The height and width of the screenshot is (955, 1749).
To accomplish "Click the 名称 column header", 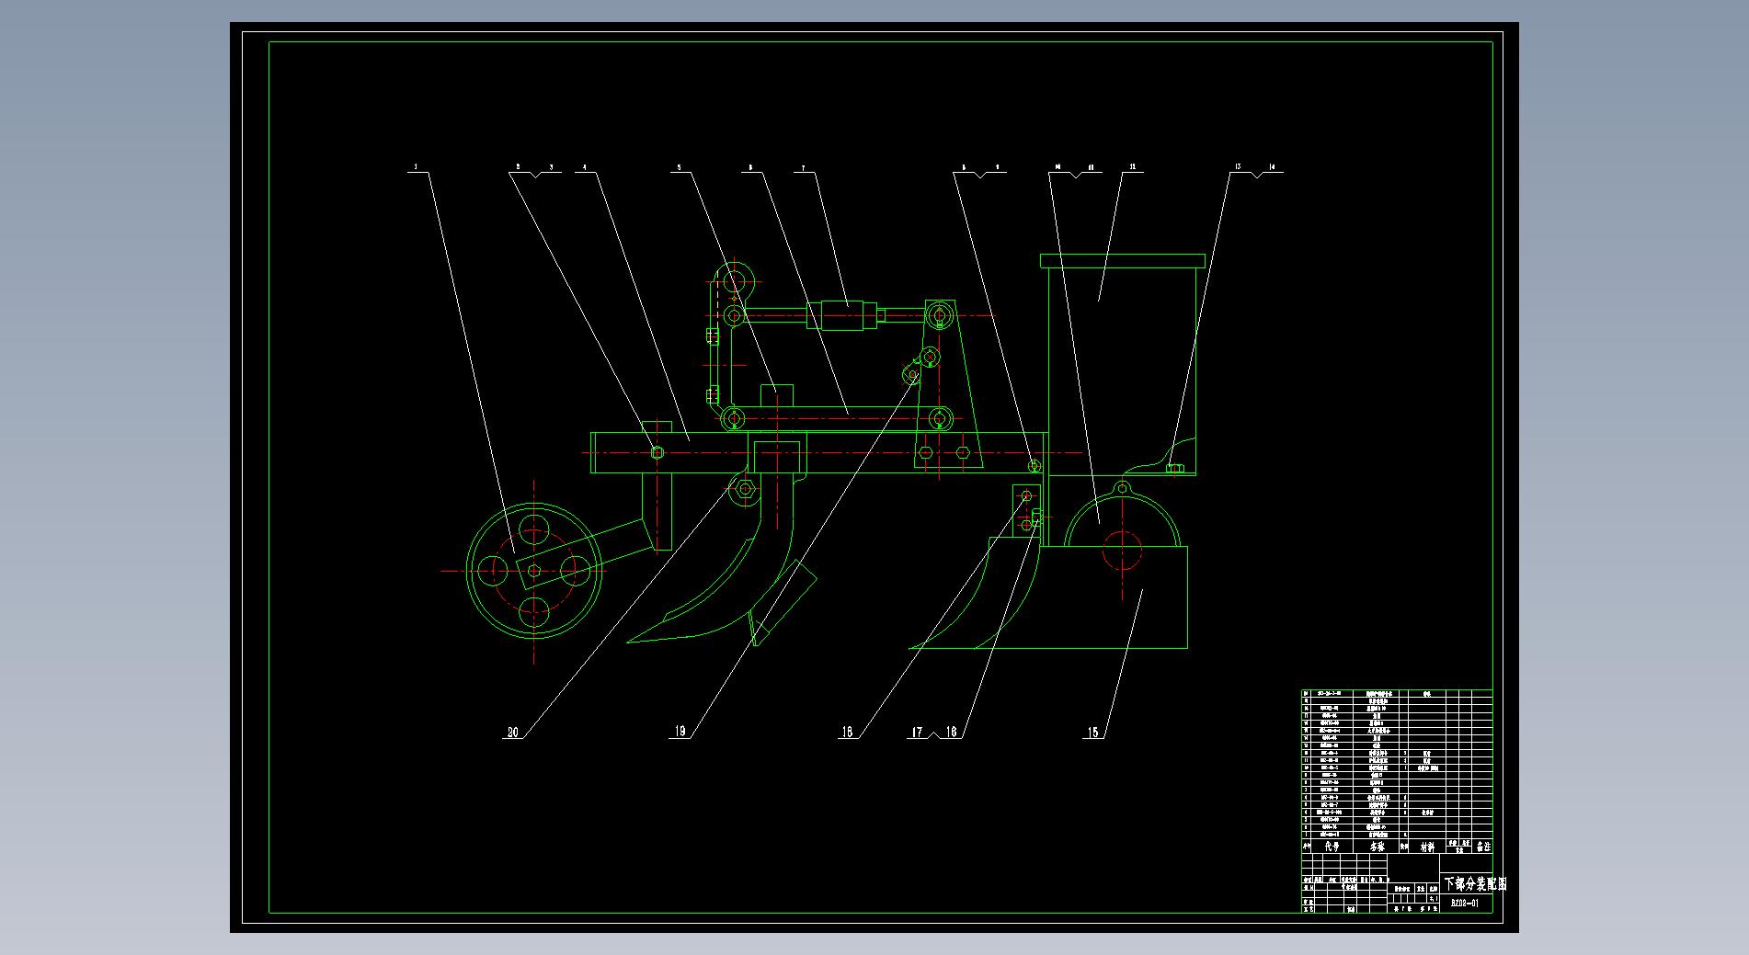I will pyautogui.click(x=1376, y=847).
